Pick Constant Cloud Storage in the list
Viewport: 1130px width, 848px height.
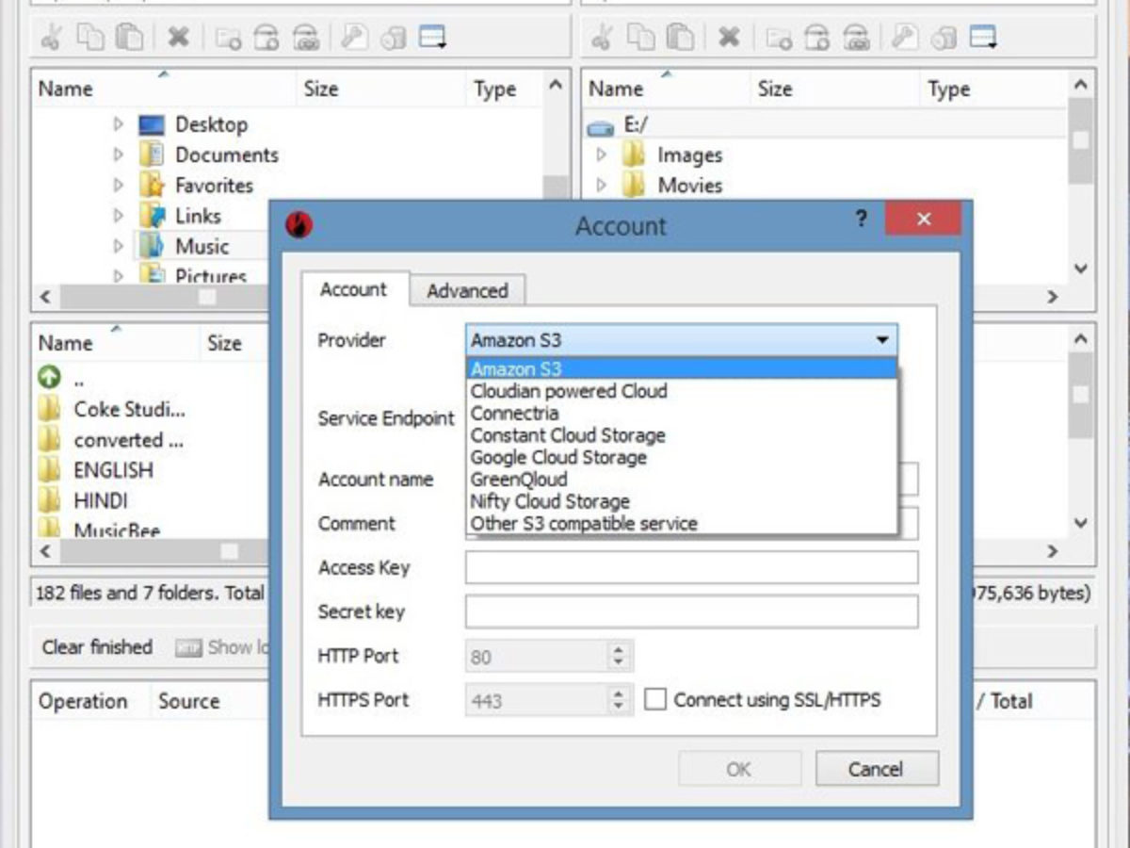pyautogui.click(x=682, y=435)
